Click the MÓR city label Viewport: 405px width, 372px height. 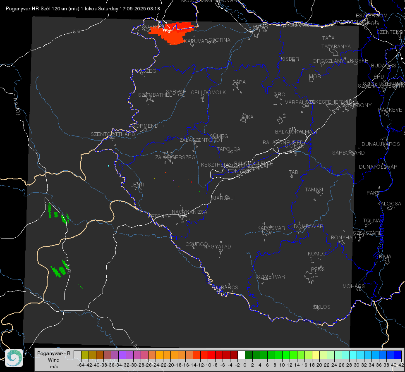coord(315,76)
